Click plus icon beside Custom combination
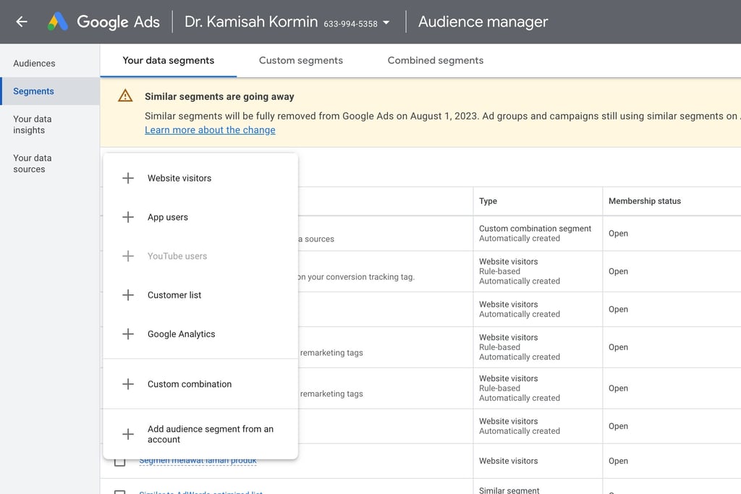741x494 pixels. click(128, 384)
